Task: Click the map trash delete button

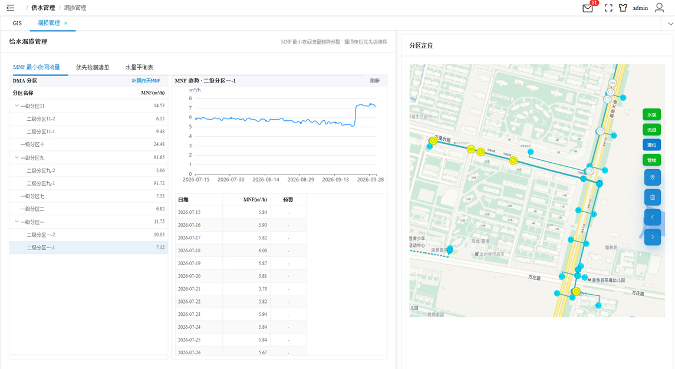Action: (652, 197)
